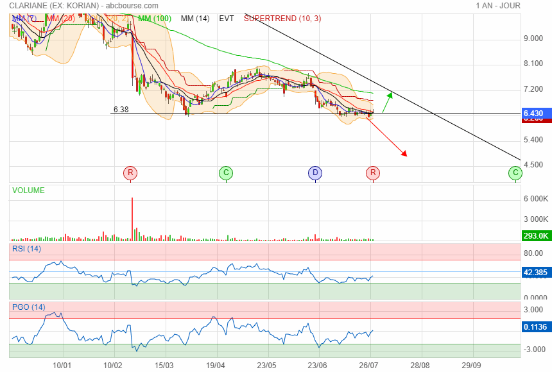Select the 5.400 price axis label
Screen dimensions: 552x372
coord(533,140)
